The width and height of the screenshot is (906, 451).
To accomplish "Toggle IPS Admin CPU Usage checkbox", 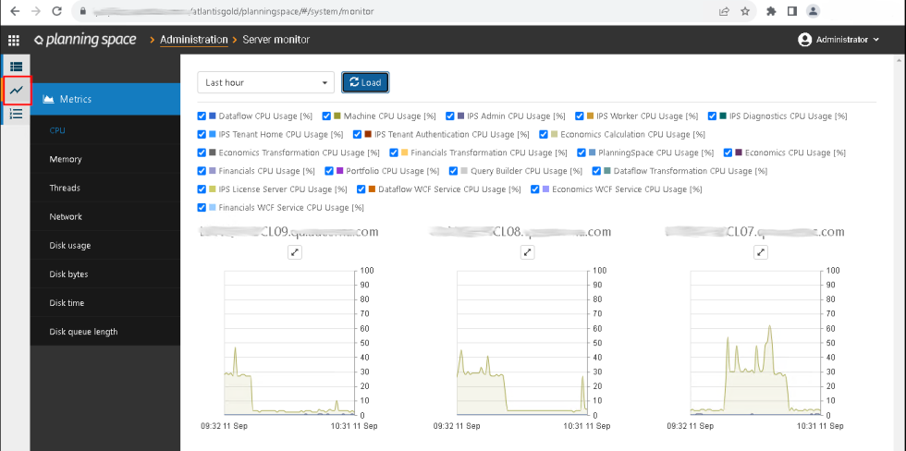I will point(450,116).
